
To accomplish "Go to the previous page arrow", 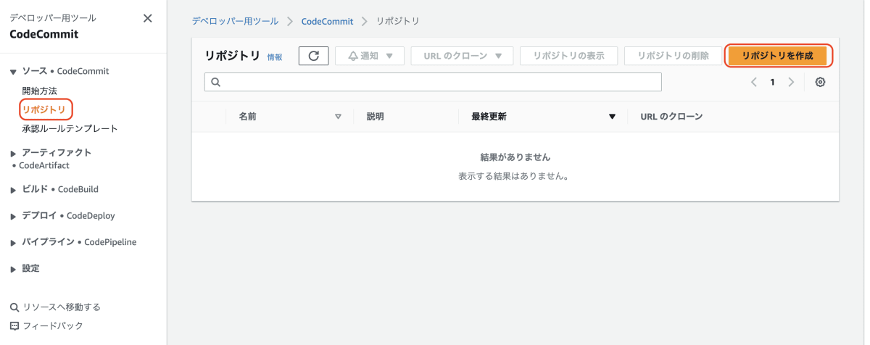I will (754, 82).
